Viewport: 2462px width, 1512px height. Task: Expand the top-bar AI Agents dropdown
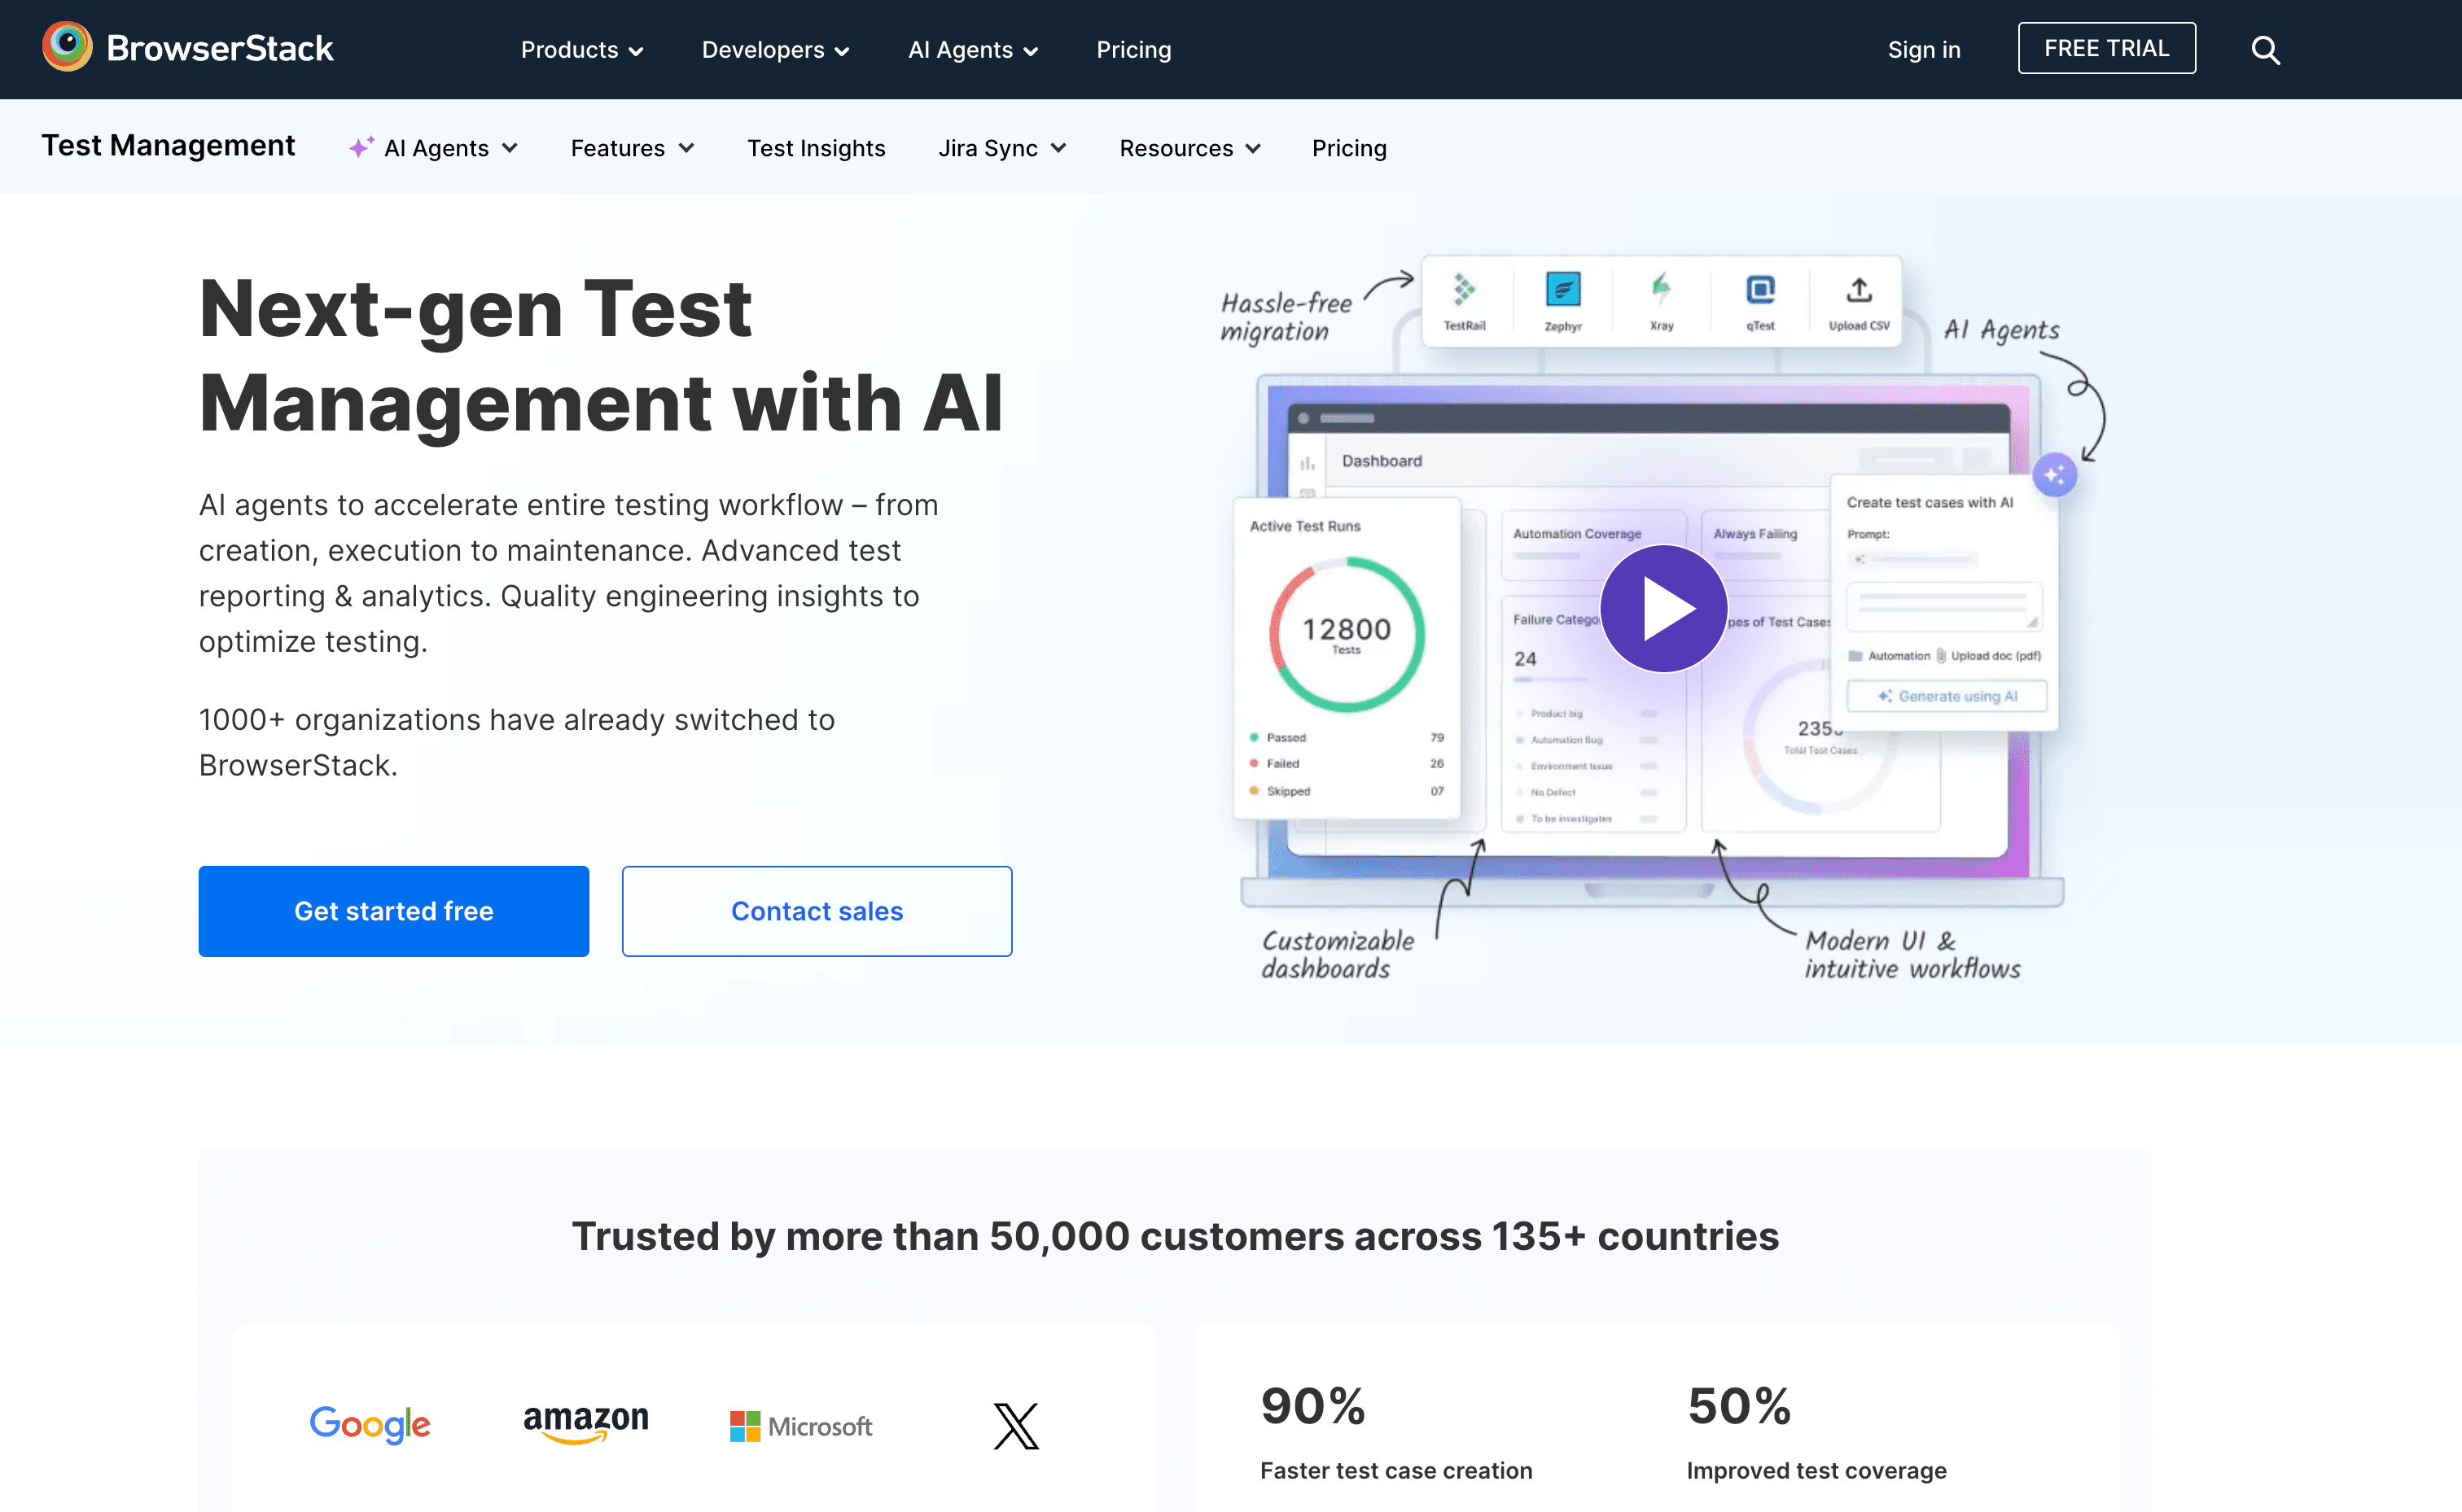(x=972, y=50)
